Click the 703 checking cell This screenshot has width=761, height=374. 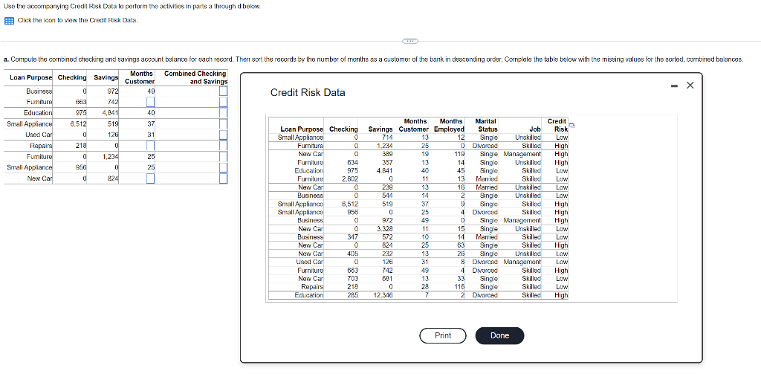(353, 279)
